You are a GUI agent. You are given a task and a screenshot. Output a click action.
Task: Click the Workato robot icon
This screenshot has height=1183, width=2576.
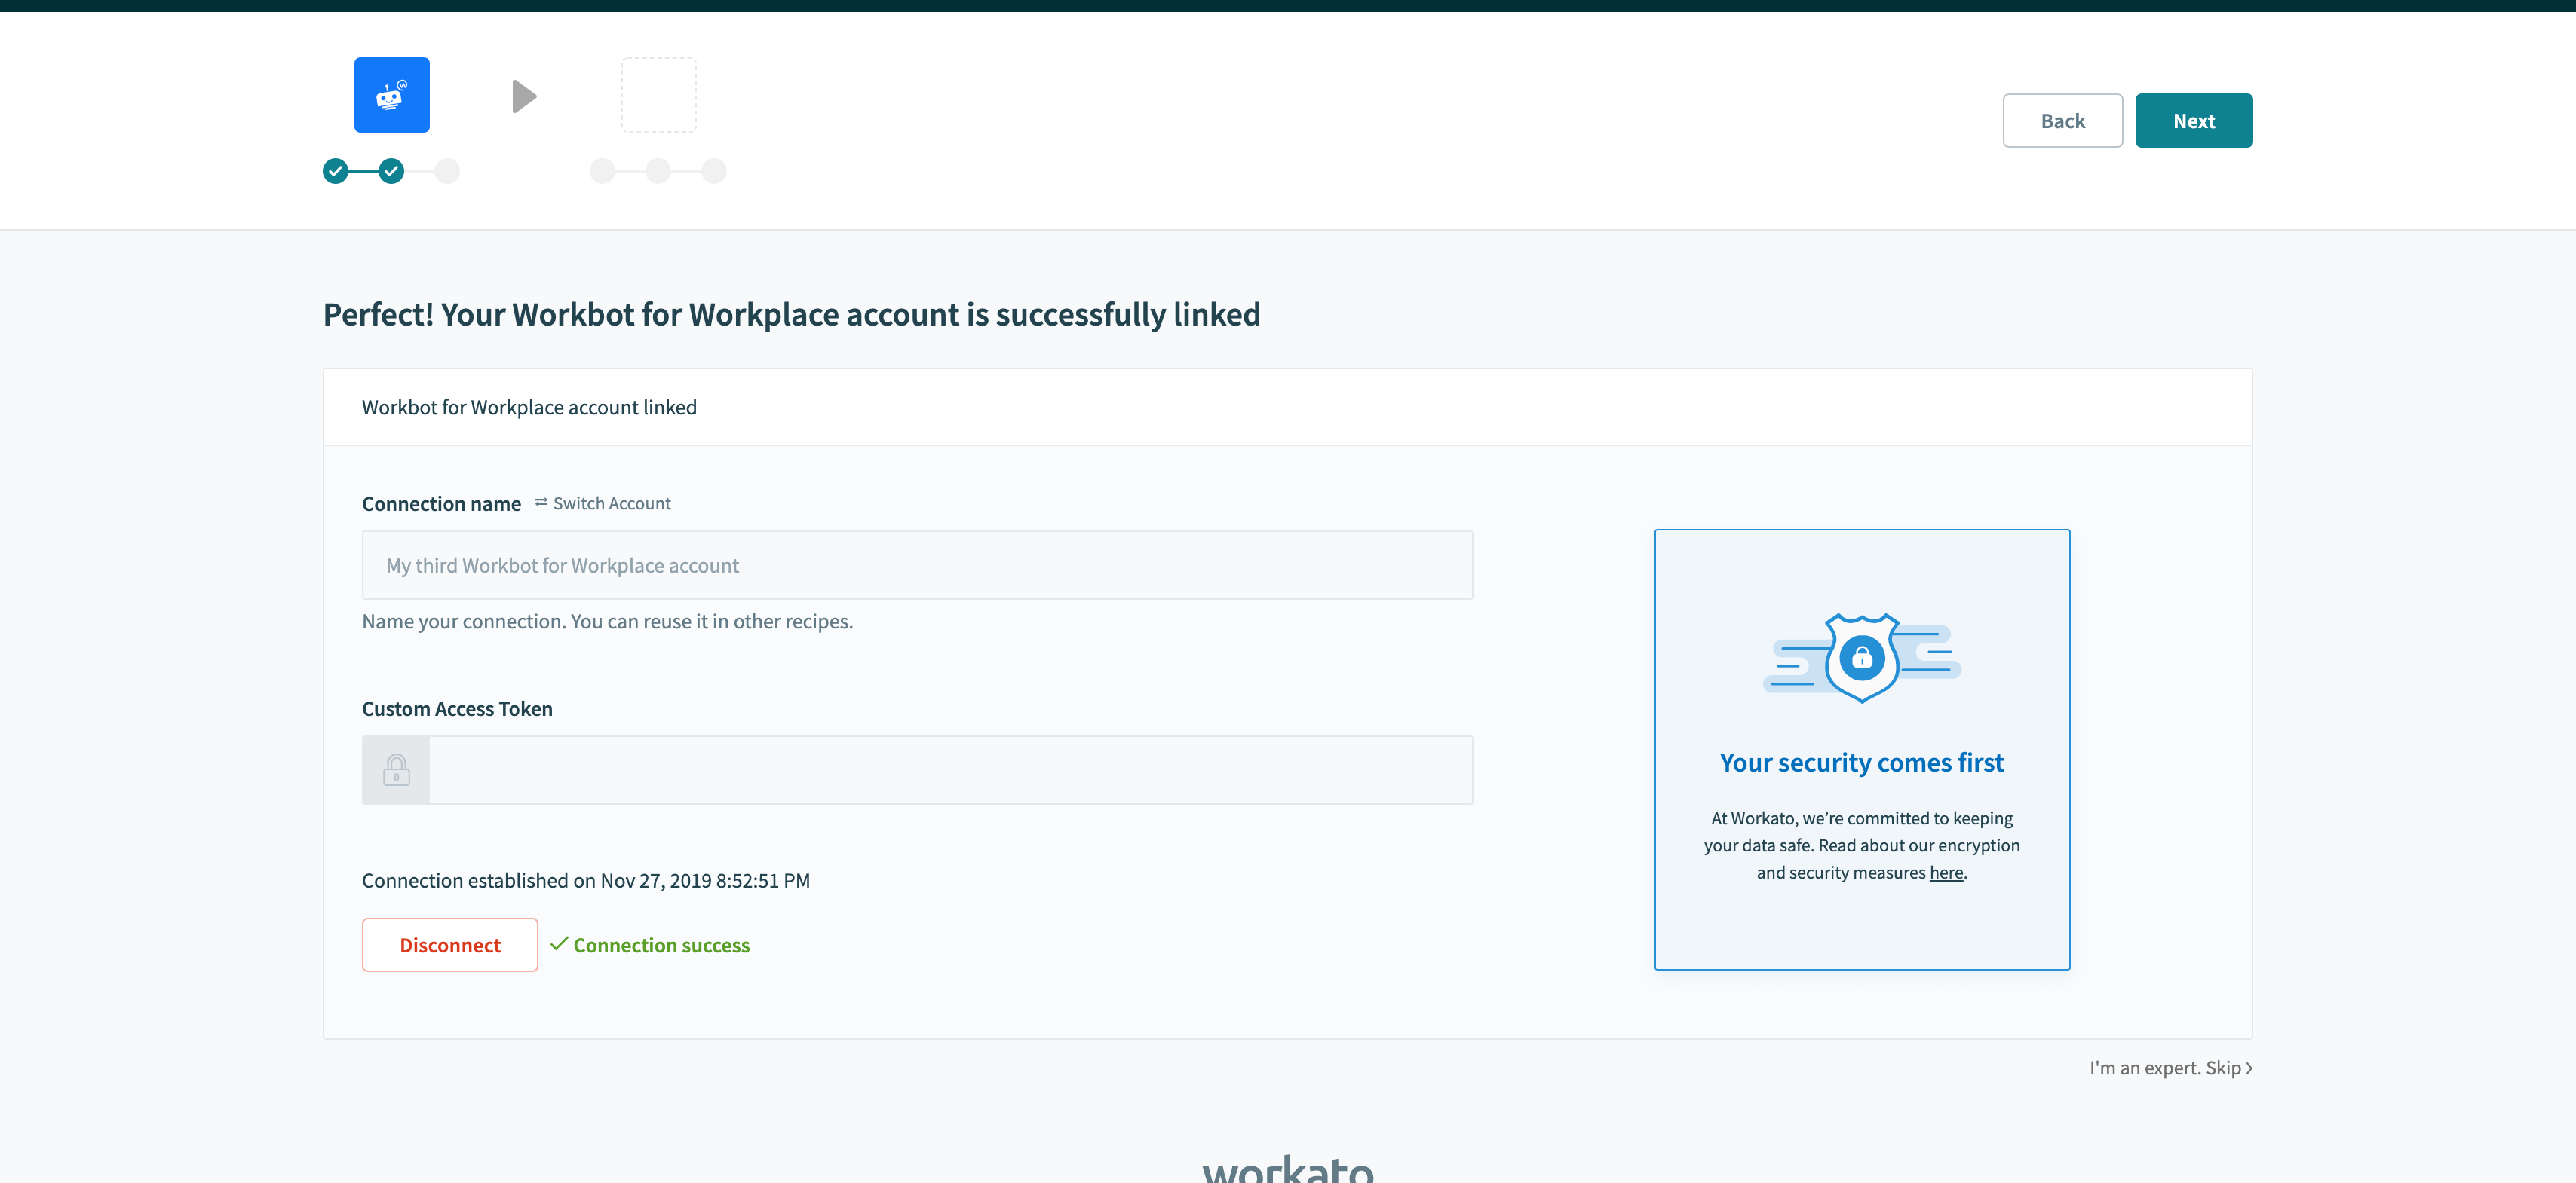[x=391, y=95]
